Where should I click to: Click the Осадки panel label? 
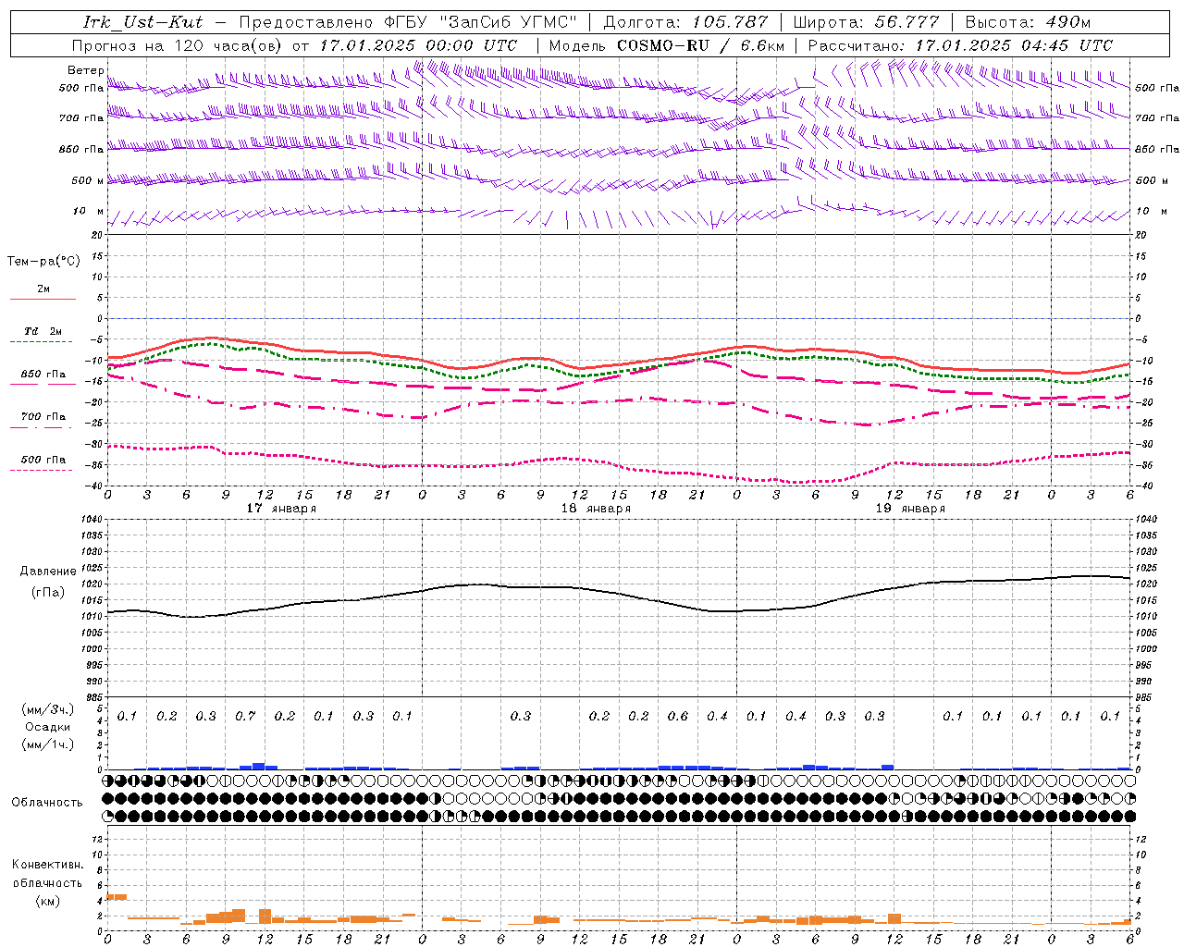(48, 727)
